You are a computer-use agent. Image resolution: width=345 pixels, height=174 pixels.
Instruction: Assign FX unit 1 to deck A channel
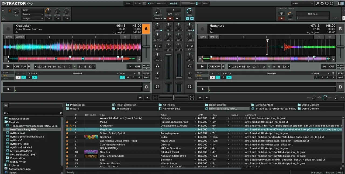click(156, 46)
